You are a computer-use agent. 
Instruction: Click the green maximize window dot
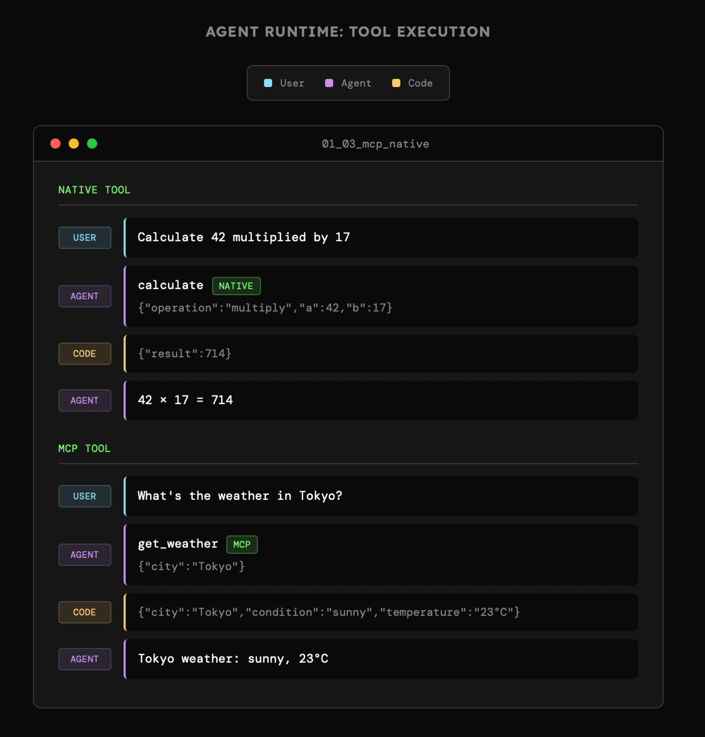92,144
